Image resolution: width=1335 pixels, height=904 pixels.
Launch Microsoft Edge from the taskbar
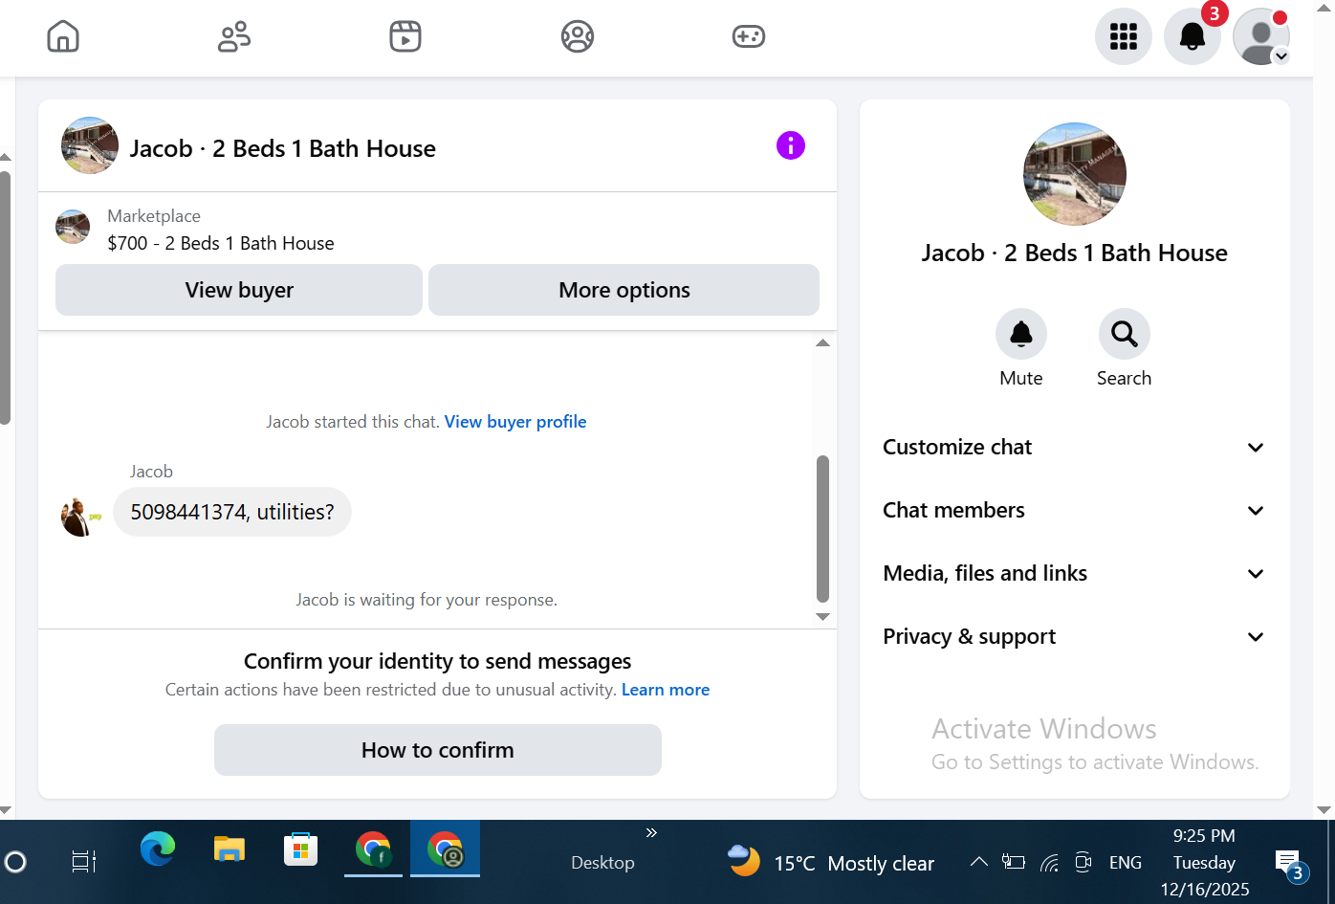coord(158,849)
